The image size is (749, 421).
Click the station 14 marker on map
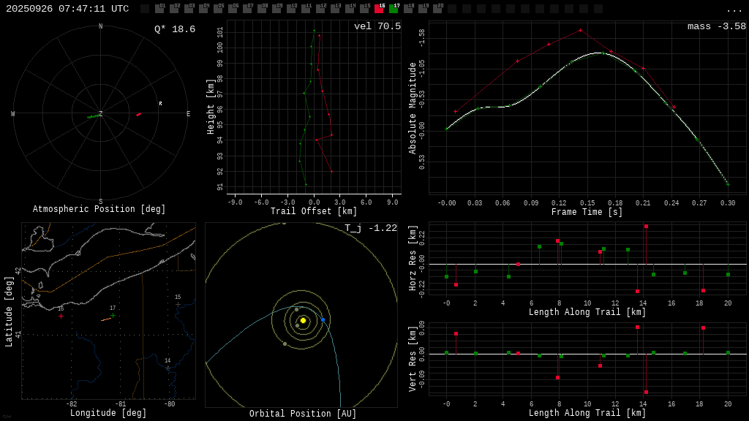(x=168, y=368)
